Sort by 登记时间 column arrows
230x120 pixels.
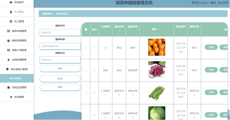[x=180, y=31]
